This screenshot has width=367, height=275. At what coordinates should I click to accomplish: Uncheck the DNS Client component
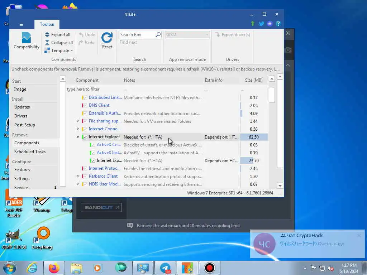point(85,106)
